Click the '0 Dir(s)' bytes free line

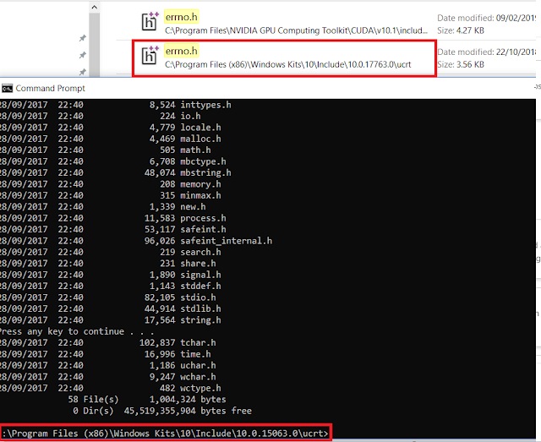[162, 411]
